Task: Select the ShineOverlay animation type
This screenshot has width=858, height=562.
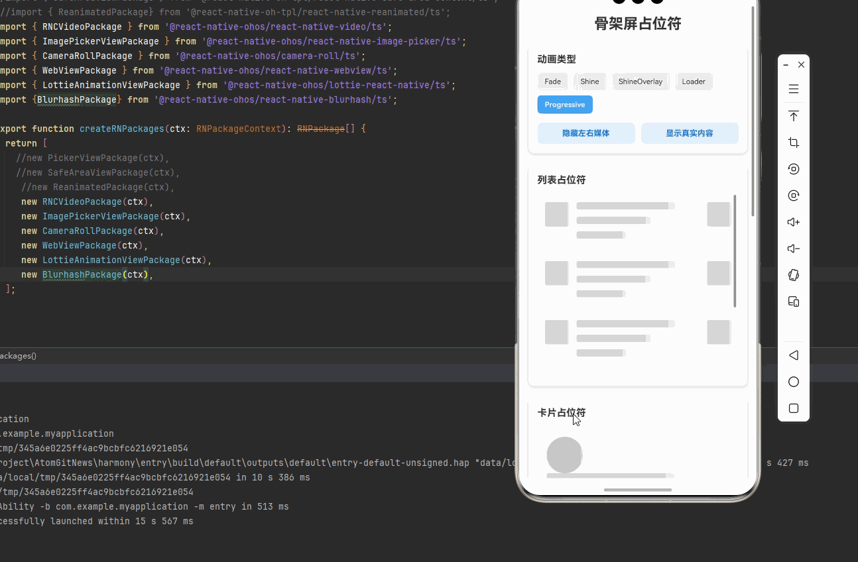Action: (x=641, y=82)
